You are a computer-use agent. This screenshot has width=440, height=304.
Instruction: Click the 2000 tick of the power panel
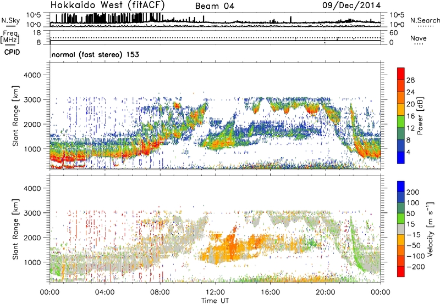pyautogui.click(x=32, y=124)
